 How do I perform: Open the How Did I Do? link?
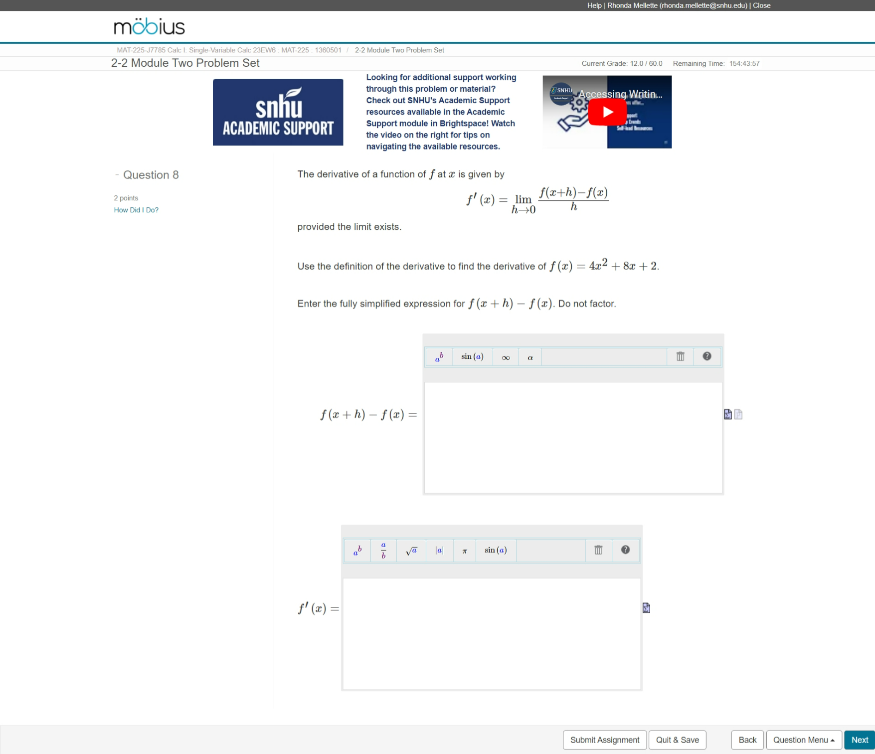(136, 209)
